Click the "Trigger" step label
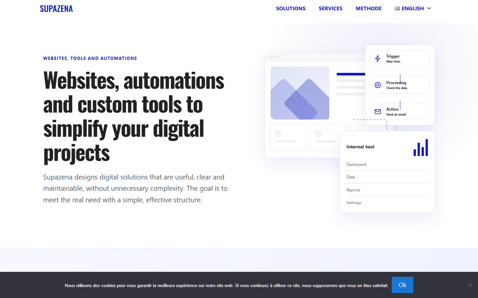 tap(393, 56)
